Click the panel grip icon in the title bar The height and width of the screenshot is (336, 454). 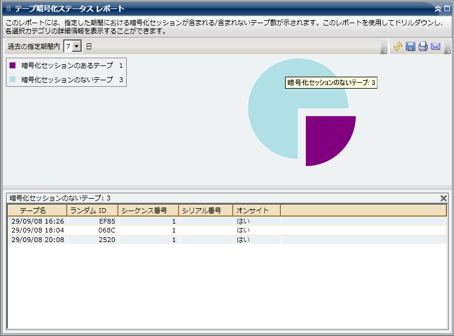[x=8, y=9]
